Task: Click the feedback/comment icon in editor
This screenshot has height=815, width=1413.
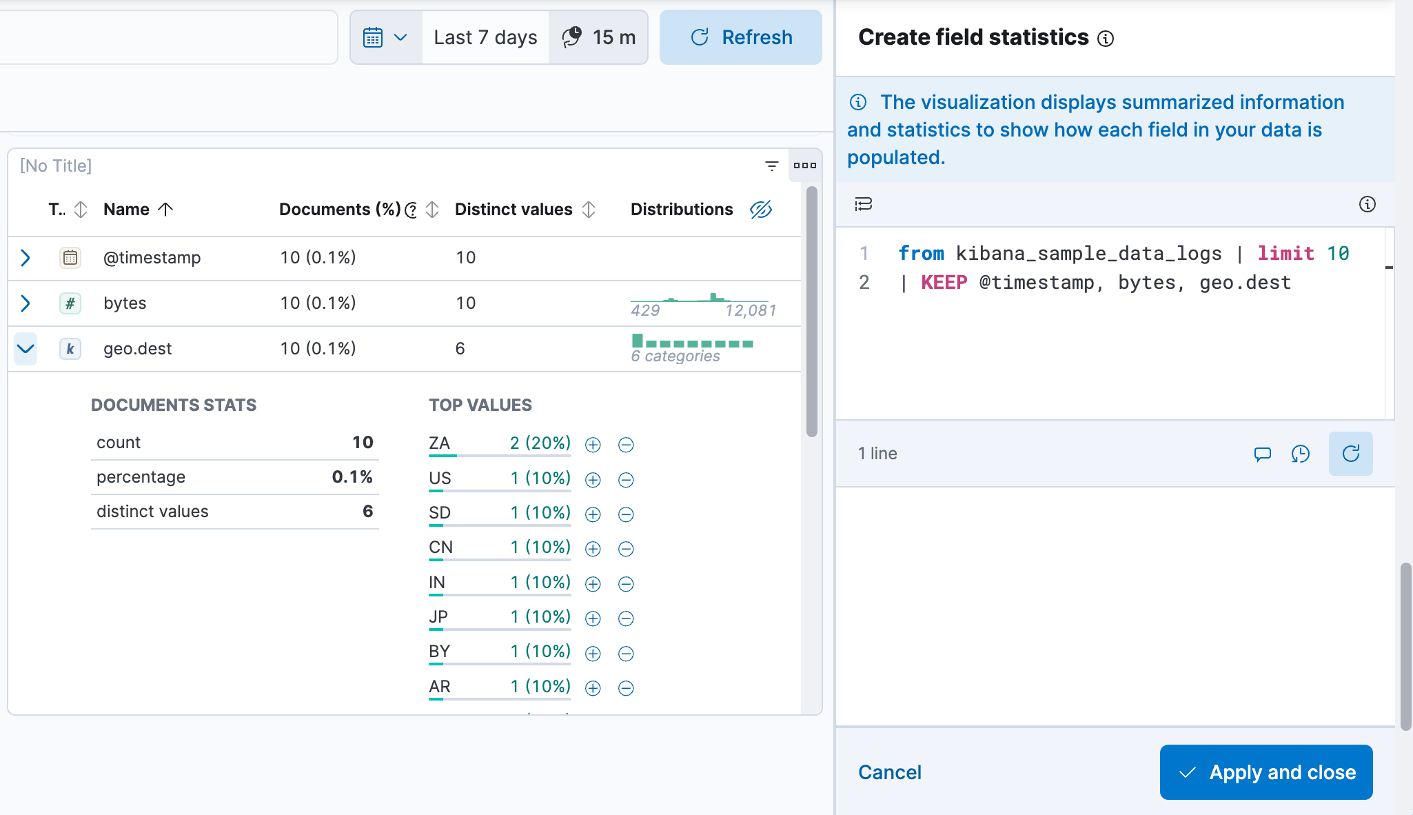Action: (x=1263, y=453)
